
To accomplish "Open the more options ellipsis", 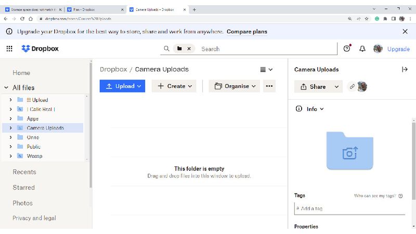I will (x=269, y=86).
